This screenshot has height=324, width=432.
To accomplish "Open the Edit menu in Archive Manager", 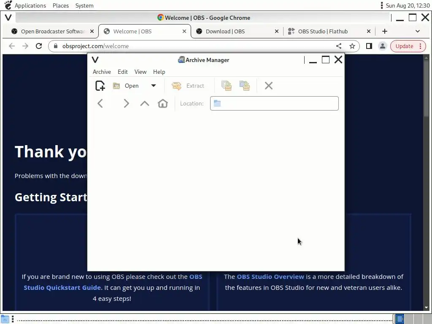I will tap(123, 72).
